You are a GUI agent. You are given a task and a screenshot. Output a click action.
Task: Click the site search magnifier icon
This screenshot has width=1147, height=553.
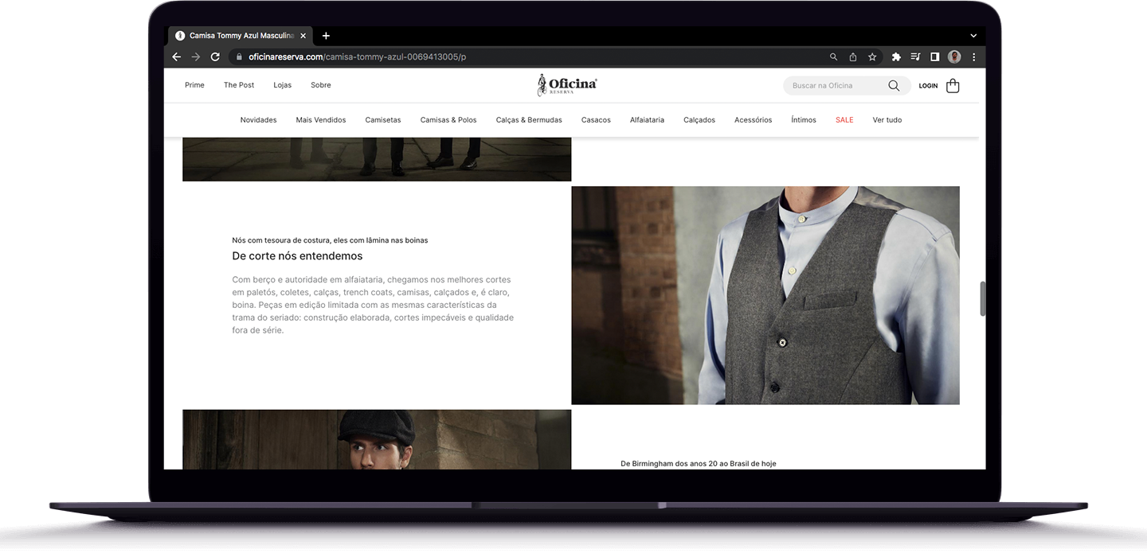click(894, 85)
